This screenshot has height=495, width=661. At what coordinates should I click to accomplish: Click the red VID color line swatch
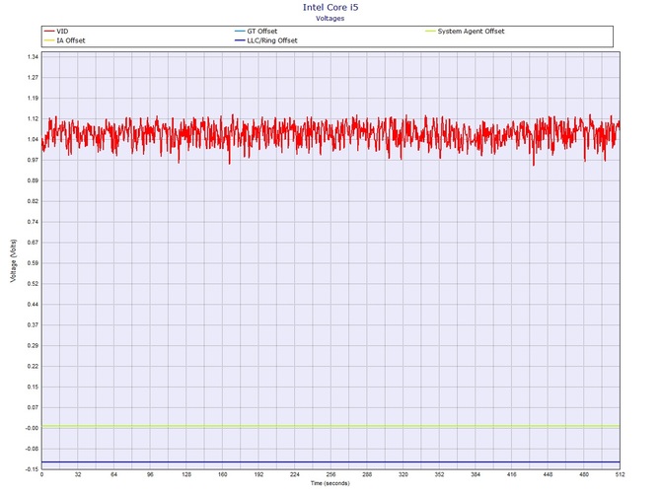point(49,32)
